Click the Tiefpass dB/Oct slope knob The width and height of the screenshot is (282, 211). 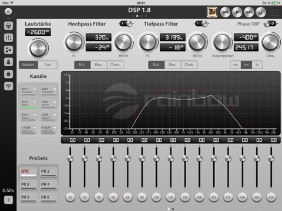click(x=197, y=42)
